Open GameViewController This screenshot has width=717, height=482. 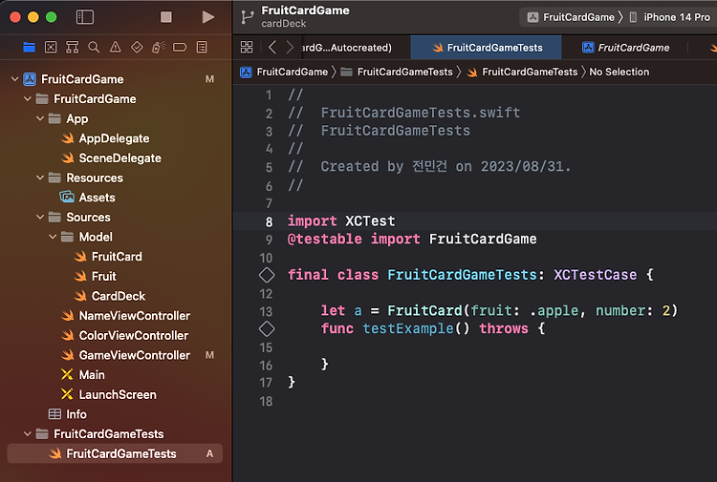pyautogui.click(x=135, y=355)
